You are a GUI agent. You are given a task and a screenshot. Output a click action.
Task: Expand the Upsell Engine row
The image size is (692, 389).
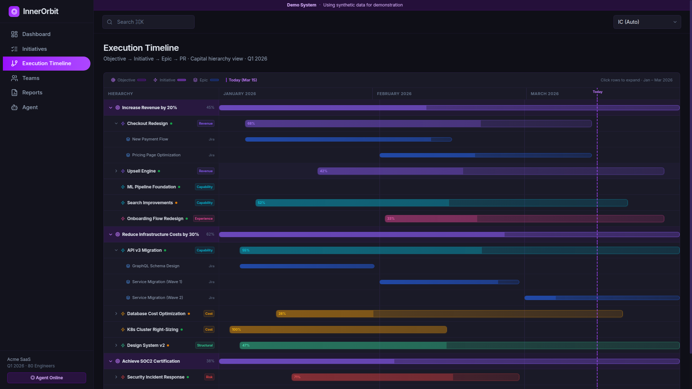[x=116, y=171]
